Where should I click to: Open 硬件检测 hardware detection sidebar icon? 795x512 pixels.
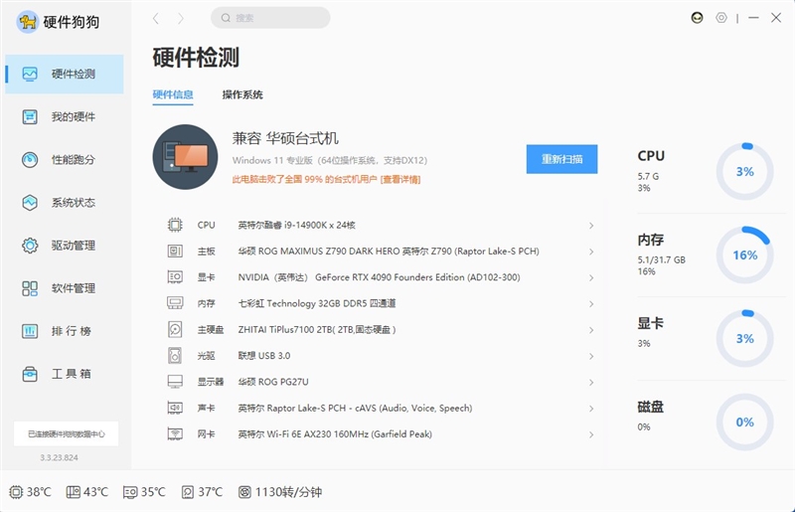[30, 75]
